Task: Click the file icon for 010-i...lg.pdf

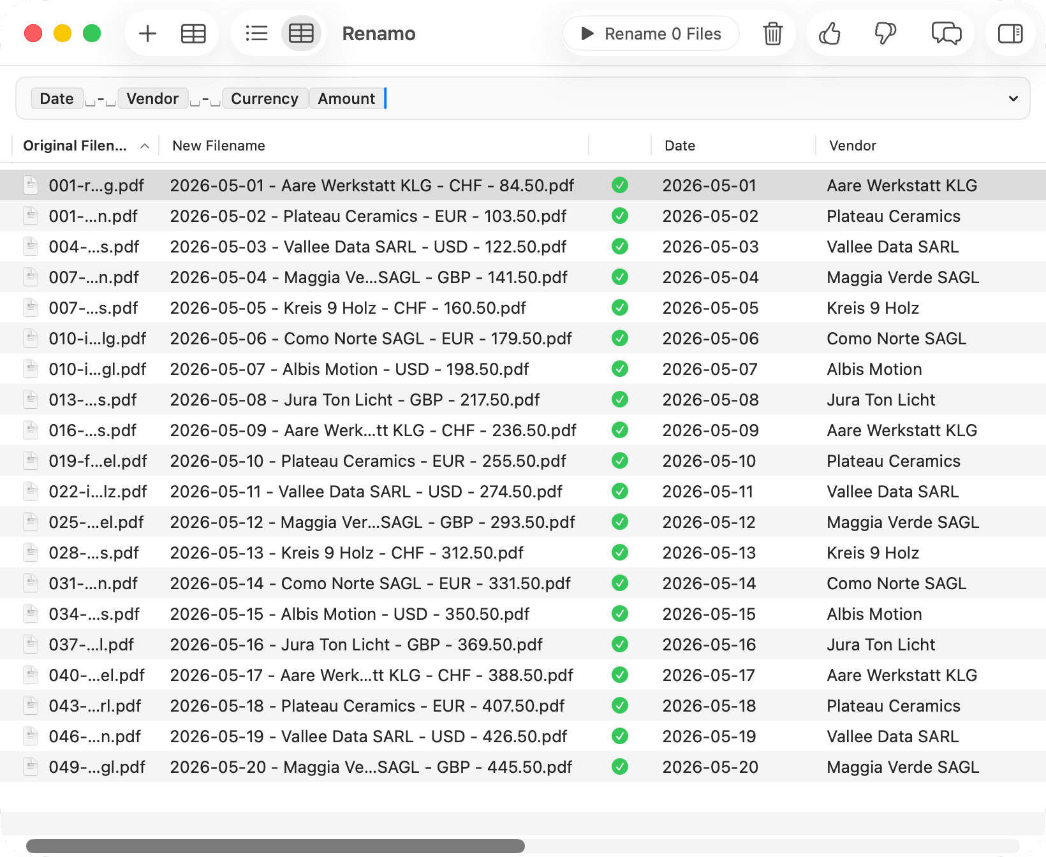Action: point(31,339)
